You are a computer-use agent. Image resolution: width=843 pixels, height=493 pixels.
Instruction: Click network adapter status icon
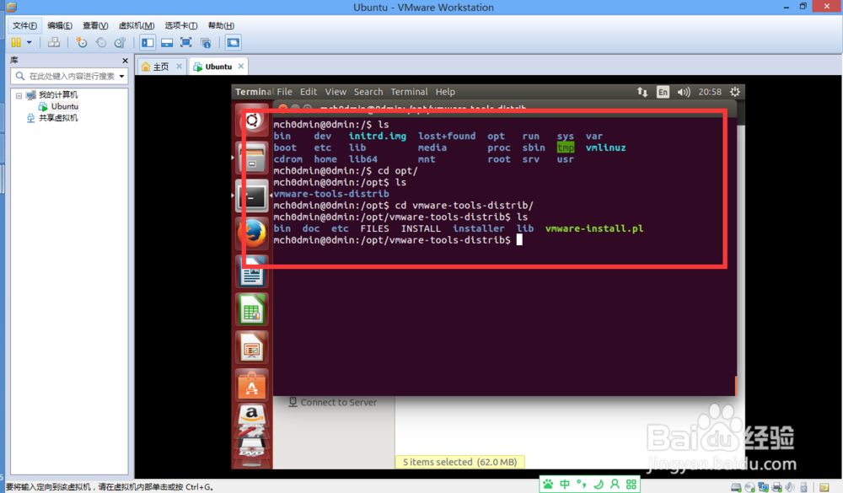pyautogui.click(x=763, y=487)
